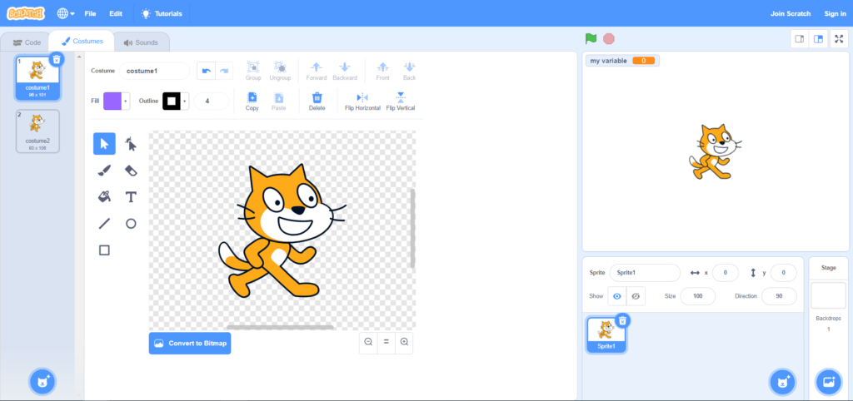Click the purple Fill color swatch

click(x=112, y=101)
